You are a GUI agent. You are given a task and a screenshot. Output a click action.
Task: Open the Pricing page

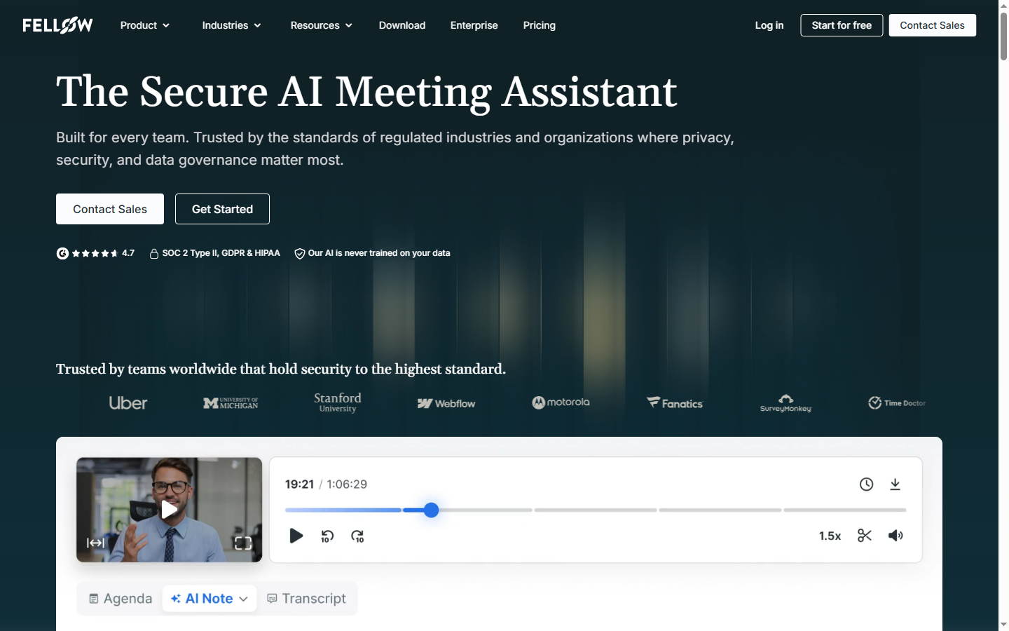[x=540, y=25]
